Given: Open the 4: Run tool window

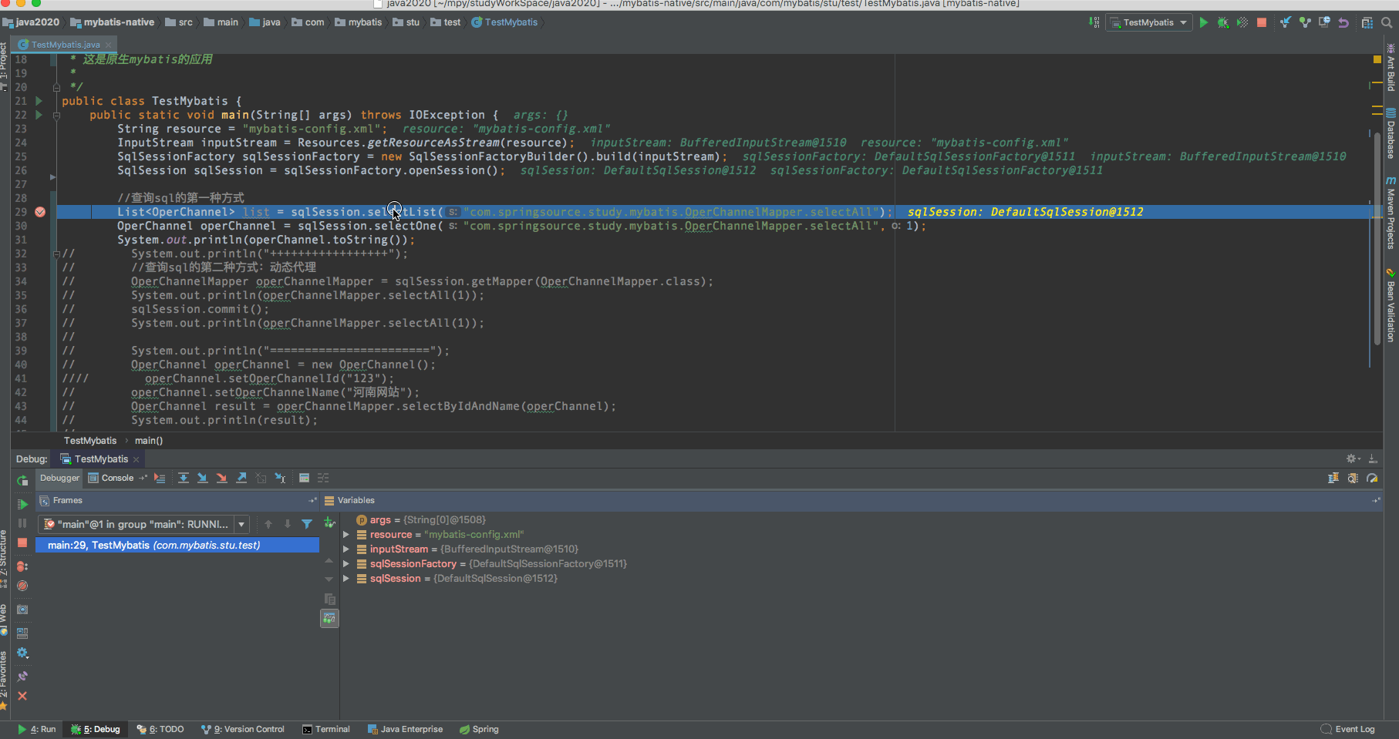Looking at the screenshot, I should (36, 730).
